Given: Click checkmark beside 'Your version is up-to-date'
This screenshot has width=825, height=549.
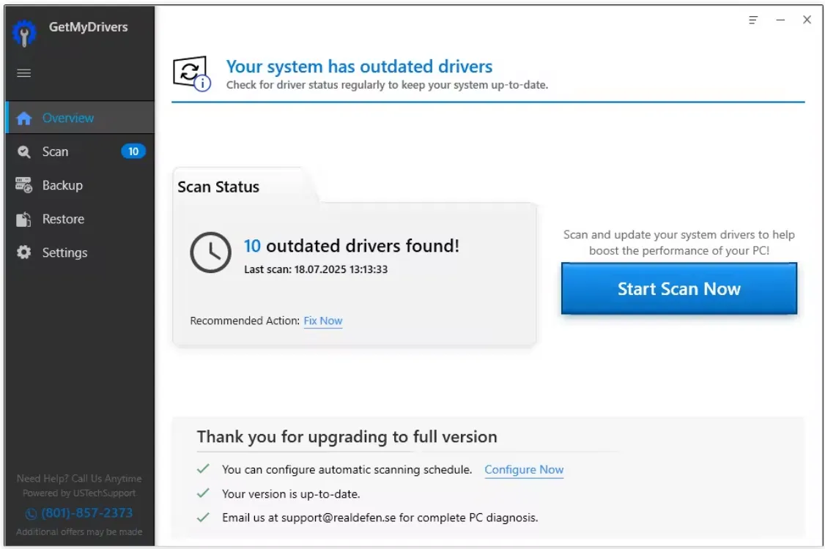Looking at the screenshot, I should coord(203,493).
